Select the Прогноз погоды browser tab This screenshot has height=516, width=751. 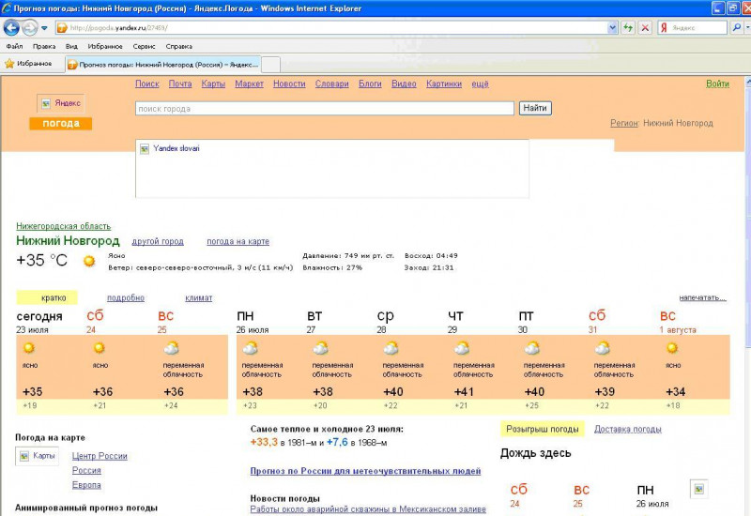162,64
